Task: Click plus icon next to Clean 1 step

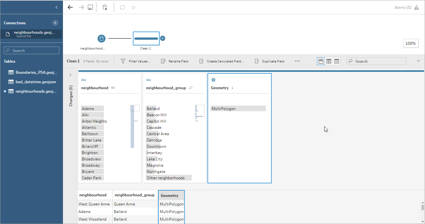Action: click(x=162, y=38)
